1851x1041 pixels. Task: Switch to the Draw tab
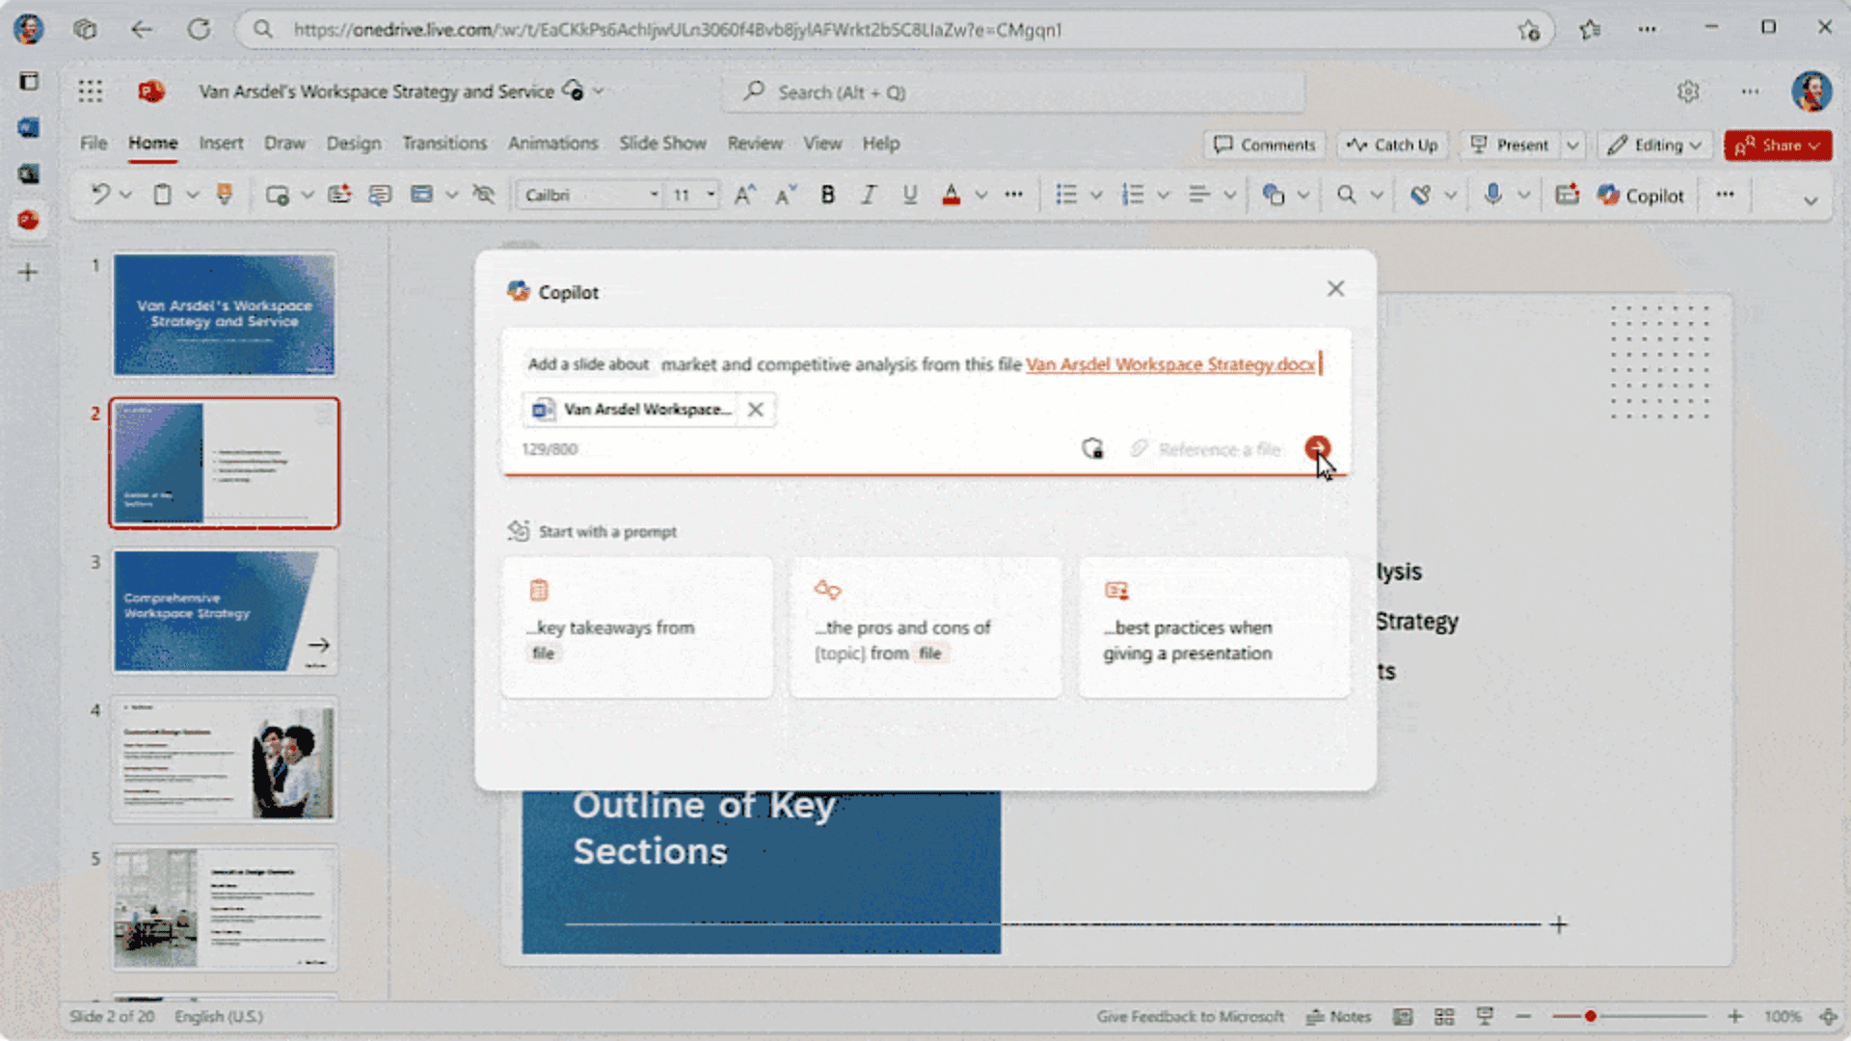click(x=284, y=144)
